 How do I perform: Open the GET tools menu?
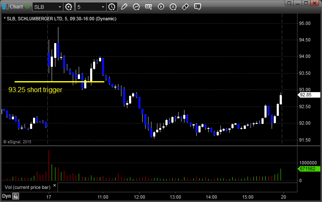(x=149, y=7)
